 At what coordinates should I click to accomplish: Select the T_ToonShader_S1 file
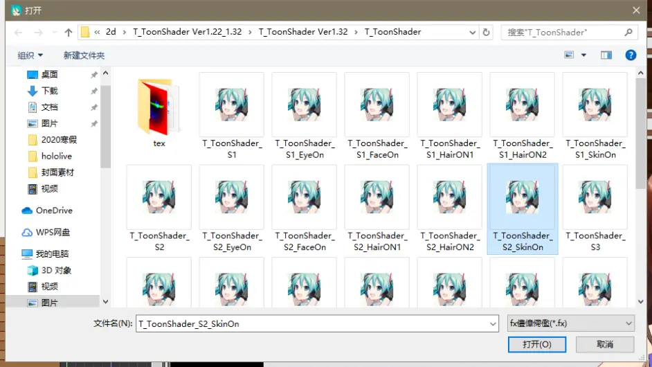(x=232, y=116)
